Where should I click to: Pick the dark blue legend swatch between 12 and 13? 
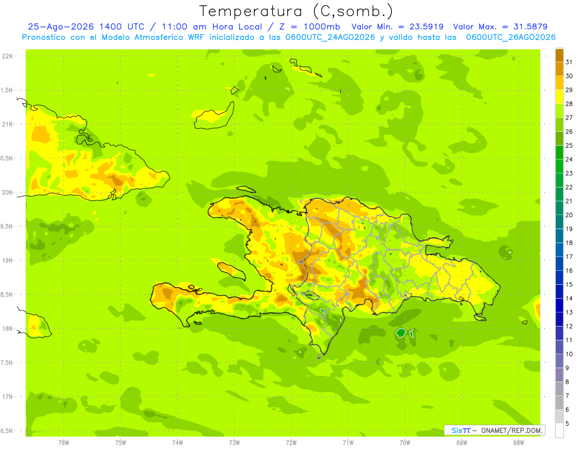tap(559, 319)
